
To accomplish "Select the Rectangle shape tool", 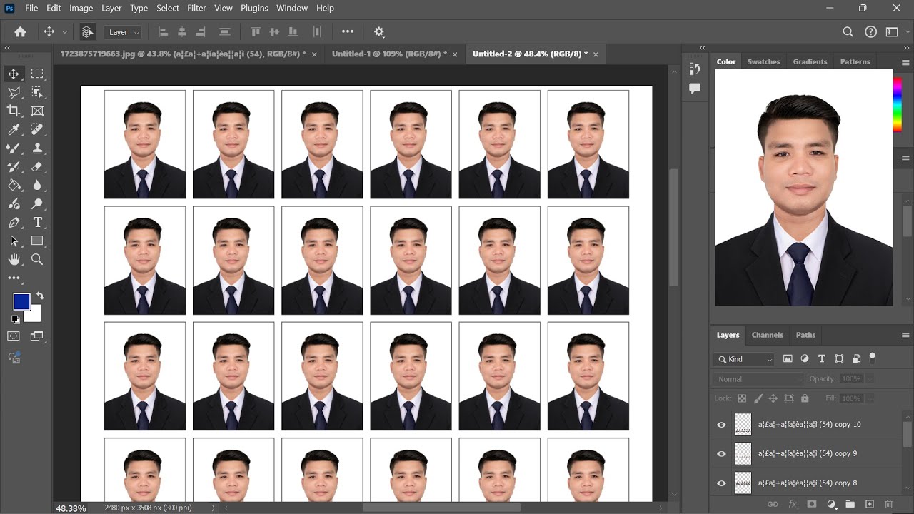I will 37,241.
